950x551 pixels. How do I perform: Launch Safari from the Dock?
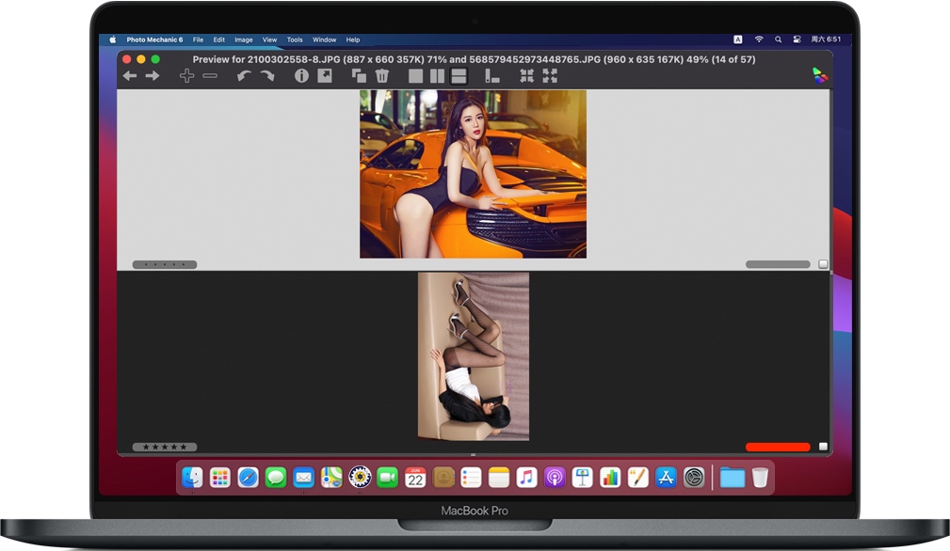pyautogui.click(x=247, y=478)
